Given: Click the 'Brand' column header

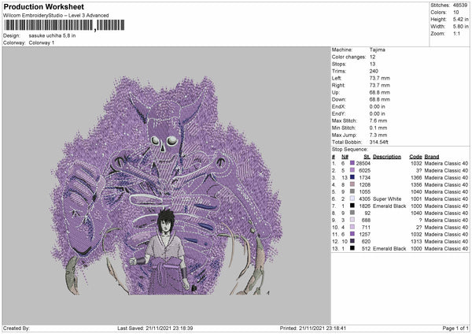Looking at the screenshot, I should (x=432, y=157).
